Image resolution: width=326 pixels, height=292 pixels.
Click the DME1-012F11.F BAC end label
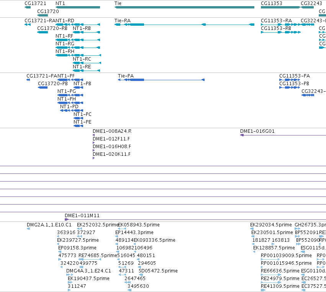(x=111, y=139)
